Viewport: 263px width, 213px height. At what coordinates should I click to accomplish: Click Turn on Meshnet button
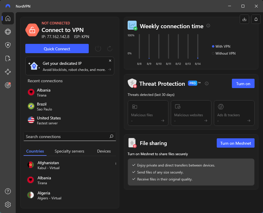tap(236, 143)
